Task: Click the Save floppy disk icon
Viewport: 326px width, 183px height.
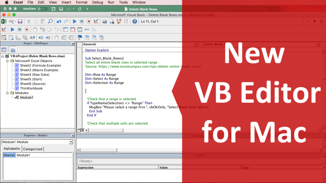Action: point(20,22)
